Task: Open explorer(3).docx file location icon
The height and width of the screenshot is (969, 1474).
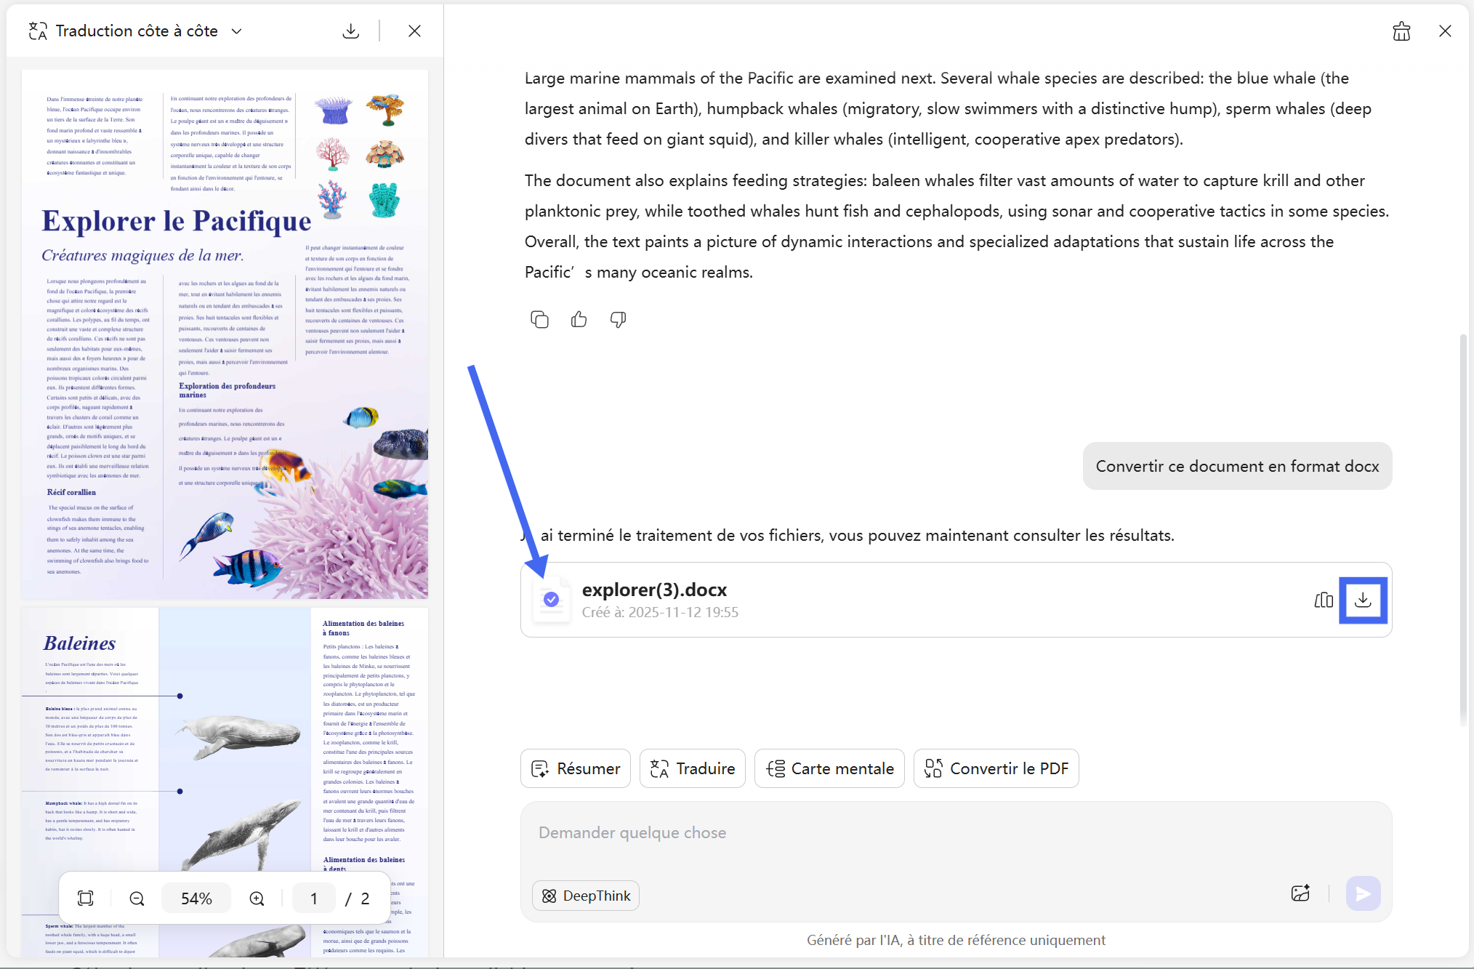Action: point(1324,600)
